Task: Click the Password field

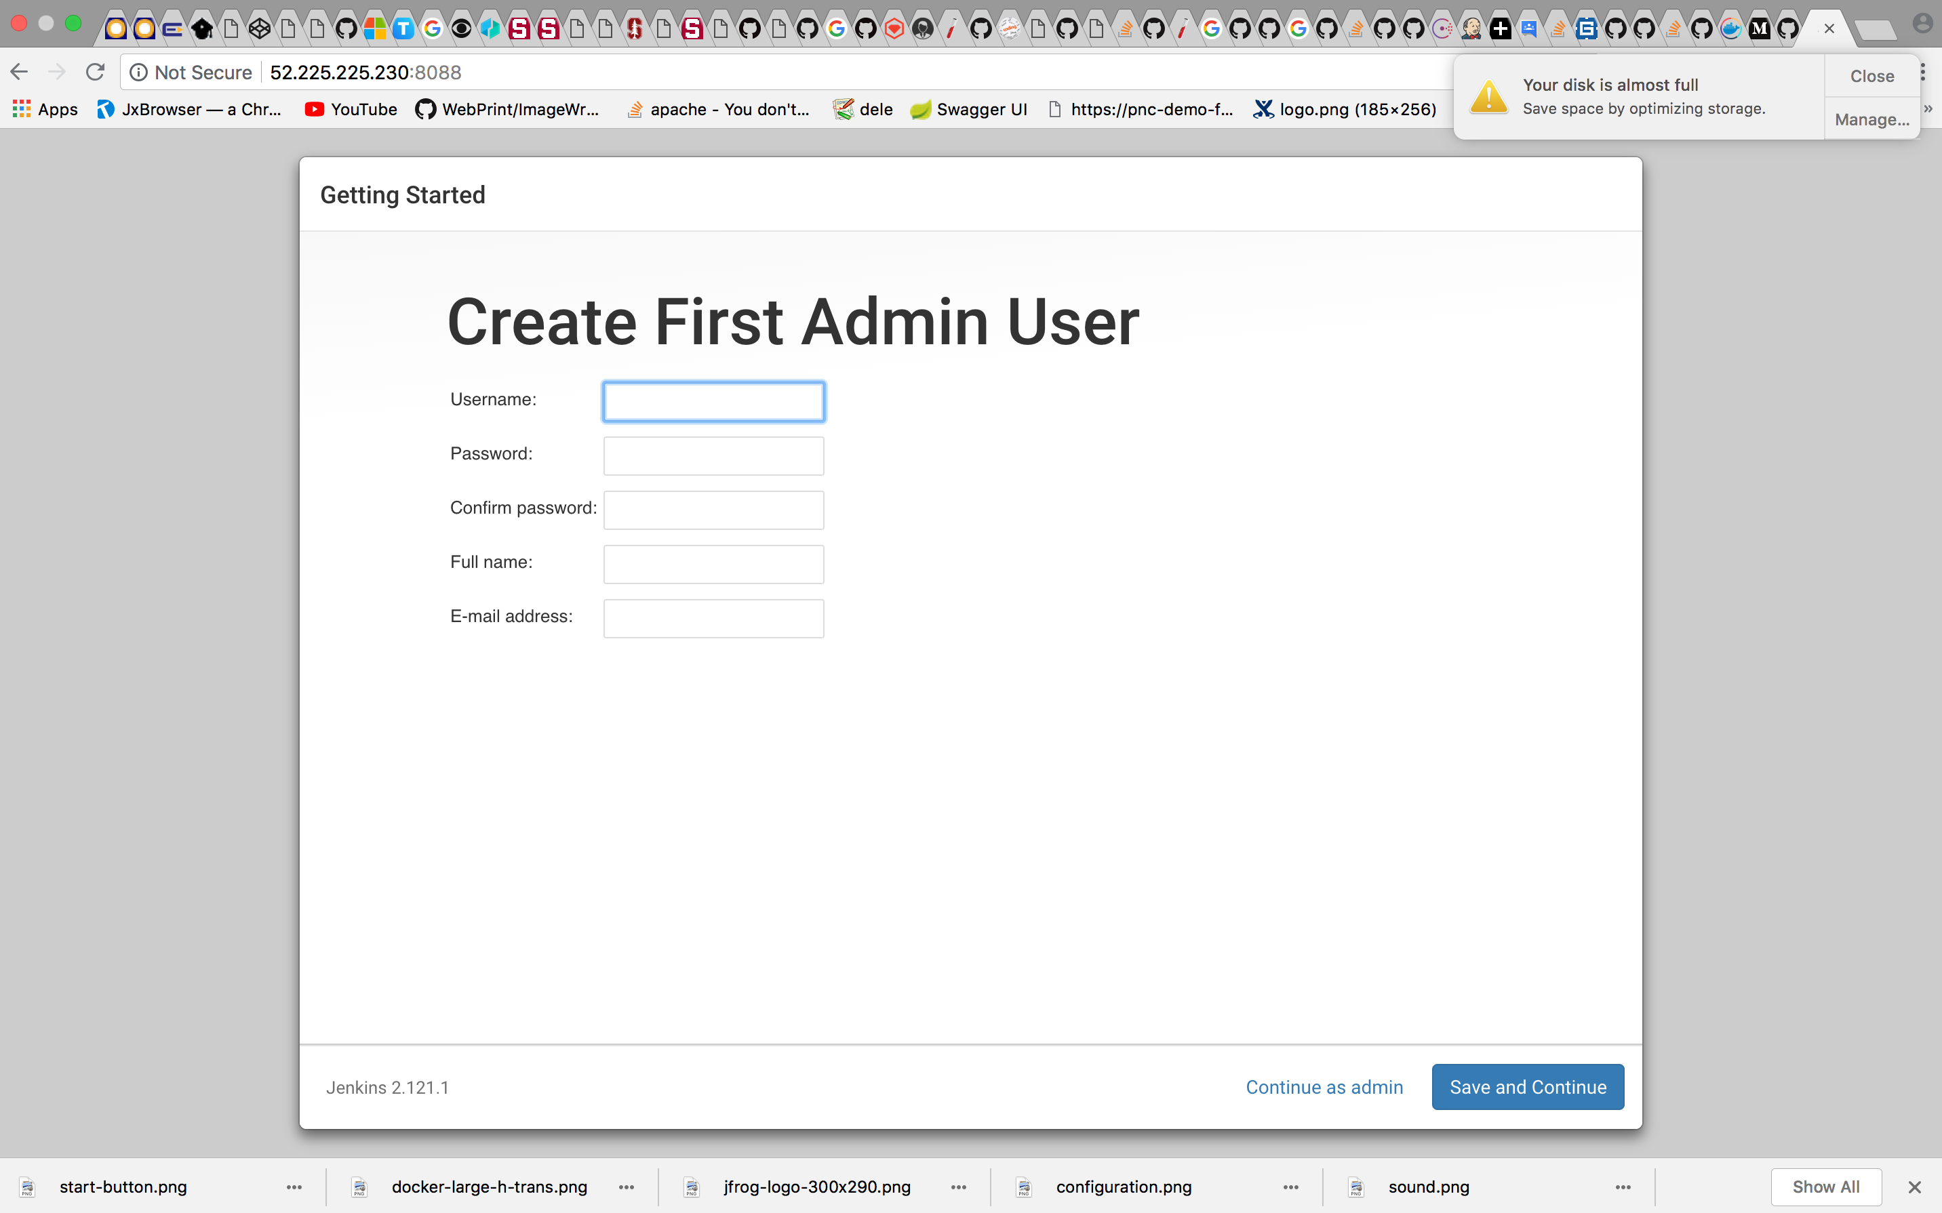Action: pos(713,455)
